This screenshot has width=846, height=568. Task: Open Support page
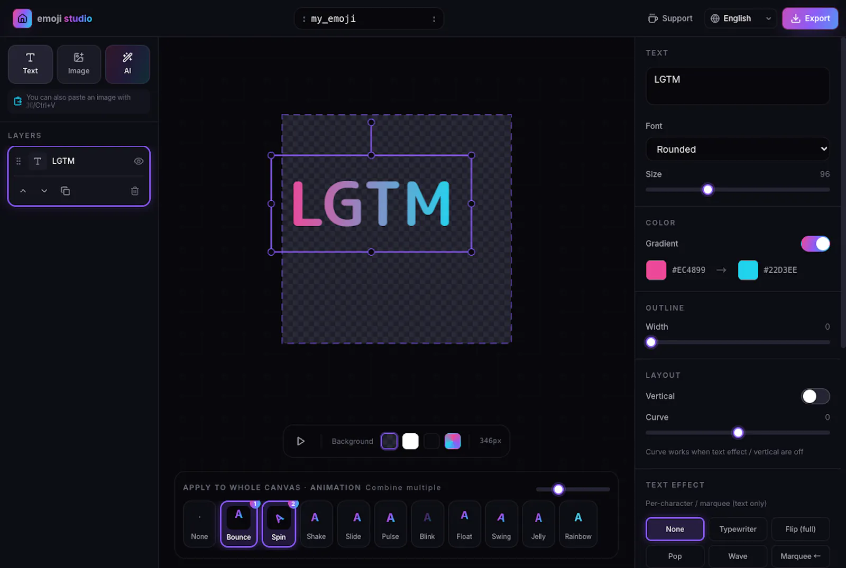click(x=670, y=18)
